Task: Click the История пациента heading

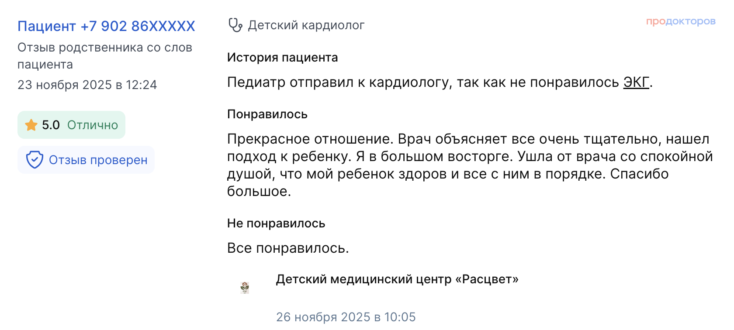Action: [x=282, y=58]
